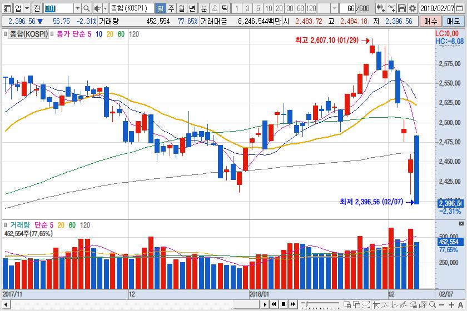Switch to the 년 yearly period
The width and height of the screenshot is (467, 311).
coord(192,8)
